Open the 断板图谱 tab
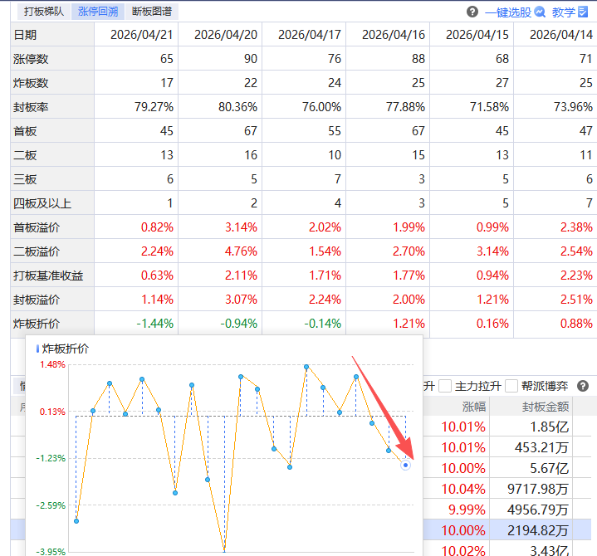597x556 pixels. pos(153,12)
